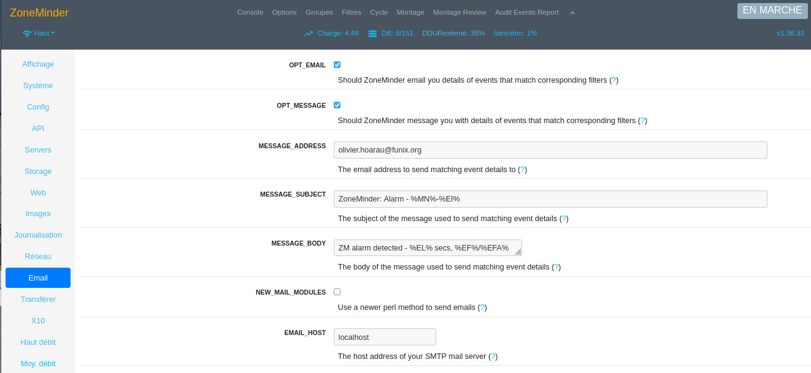
Task: Open Audit Events Report
Action: tap(527, 12)
